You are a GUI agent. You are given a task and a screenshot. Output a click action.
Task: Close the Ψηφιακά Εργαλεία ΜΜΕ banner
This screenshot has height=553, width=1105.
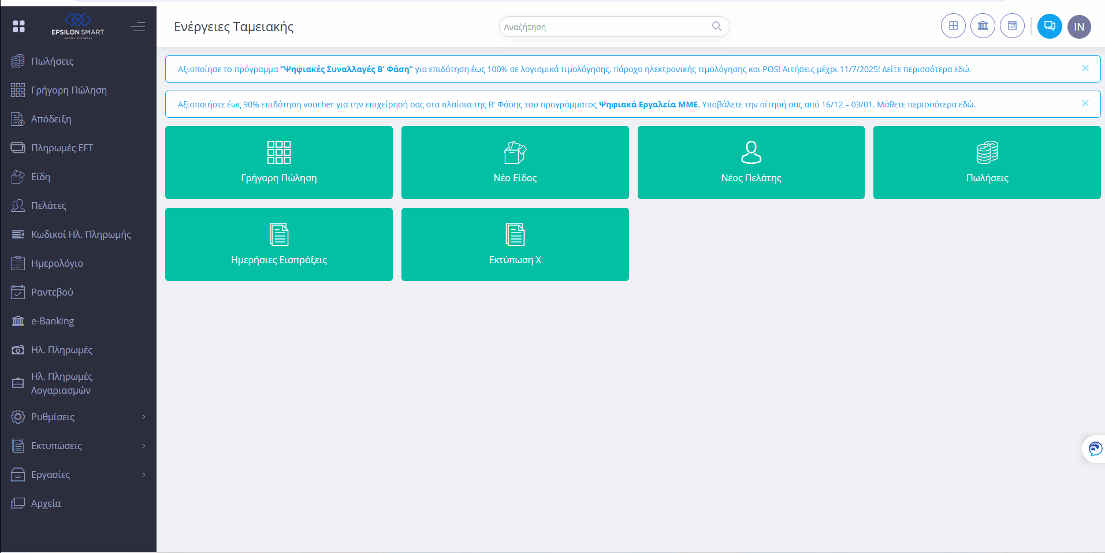coord(1085,103)
